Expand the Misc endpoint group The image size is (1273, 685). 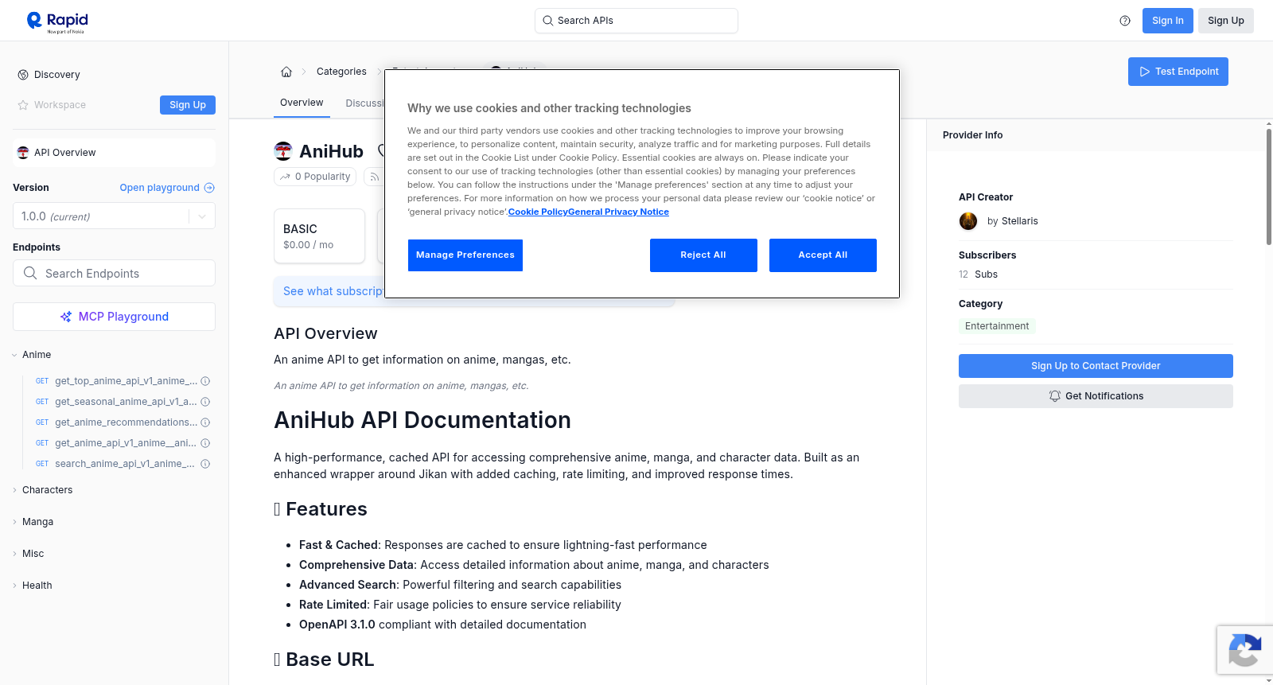[x=14, y=554]
